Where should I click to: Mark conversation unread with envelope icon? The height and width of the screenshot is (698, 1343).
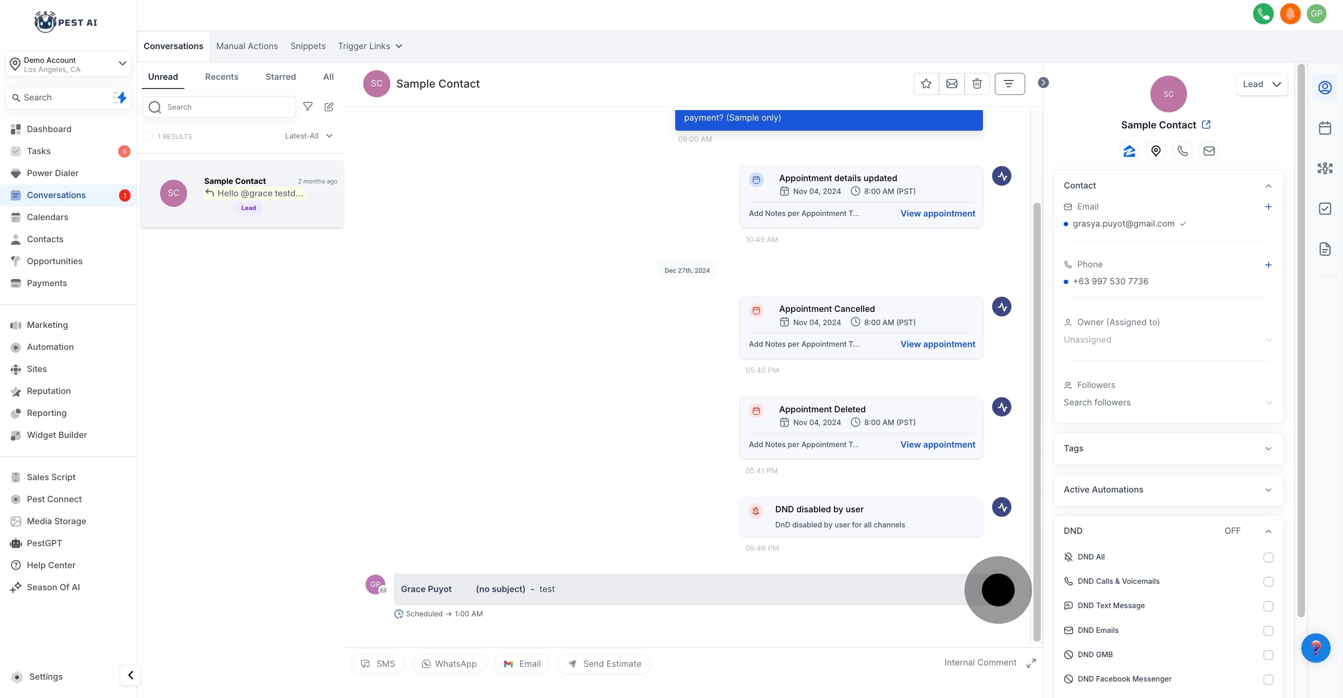(951, 84)
